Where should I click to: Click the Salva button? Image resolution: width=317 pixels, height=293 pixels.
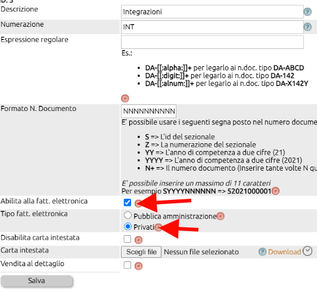(x=36, y=281)
